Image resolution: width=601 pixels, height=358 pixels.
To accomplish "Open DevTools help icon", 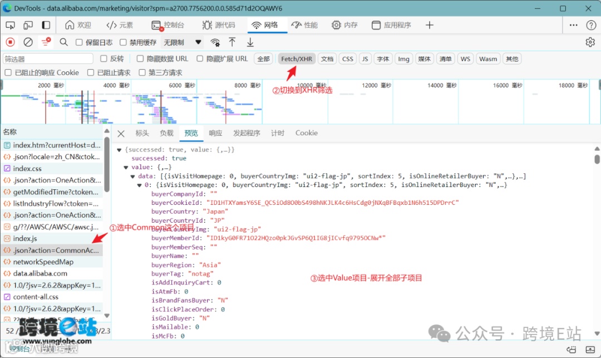I will click(x=591, y=25).
